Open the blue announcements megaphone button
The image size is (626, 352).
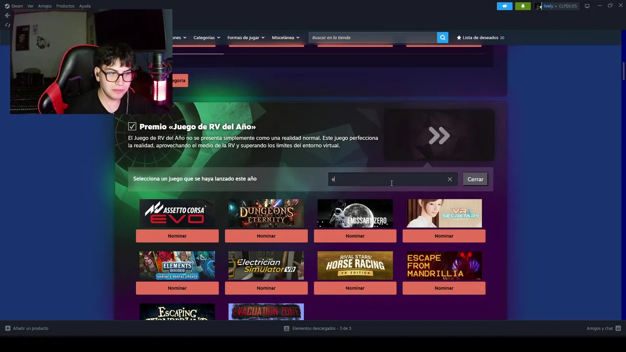[505, 6]
